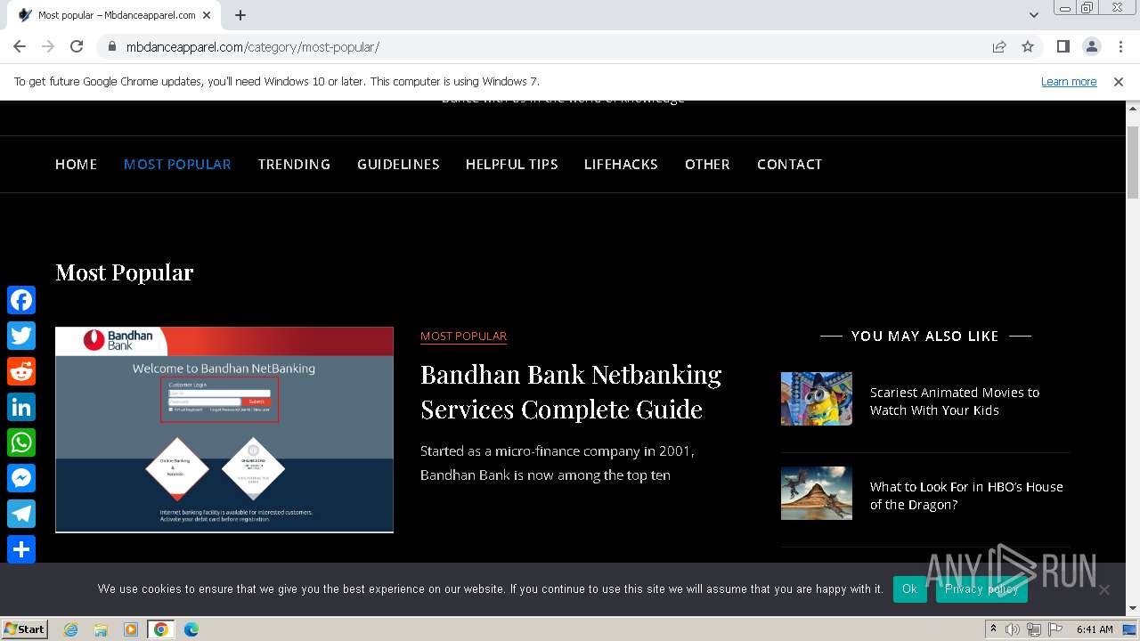Toggle Chrome side panel
Screen dimensions: 1140x641
1063,46
